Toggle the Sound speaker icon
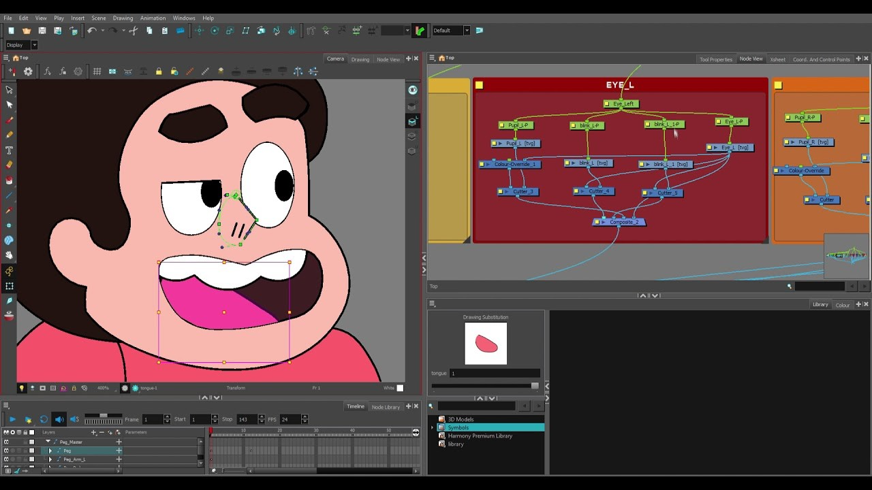 59,419
